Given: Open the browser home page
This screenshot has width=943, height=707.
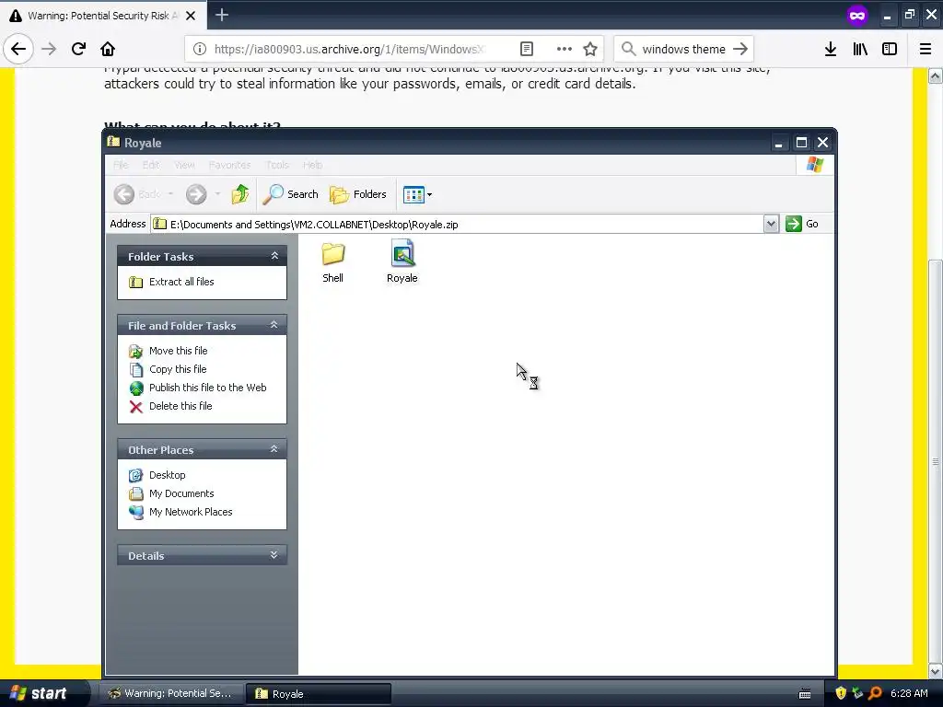Looking at the screenshot, I should click(x=108, y=49).
